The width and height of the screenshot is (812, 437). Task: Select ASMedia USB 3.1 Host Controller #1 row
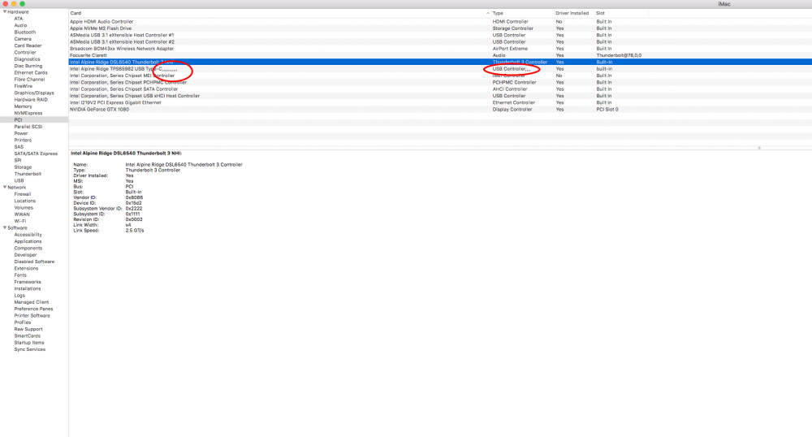coord(440,35)
